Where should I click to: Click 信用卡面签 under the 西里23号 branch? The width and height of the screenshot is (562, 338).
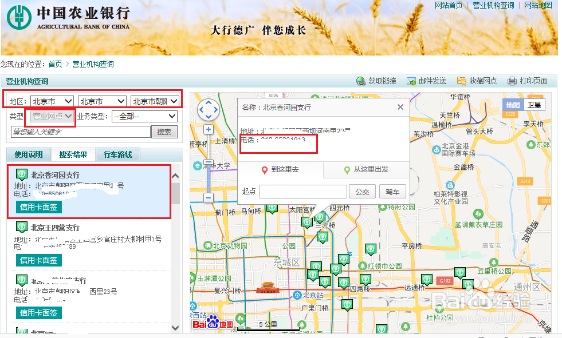pyautogui.click(x=39, y=313)
